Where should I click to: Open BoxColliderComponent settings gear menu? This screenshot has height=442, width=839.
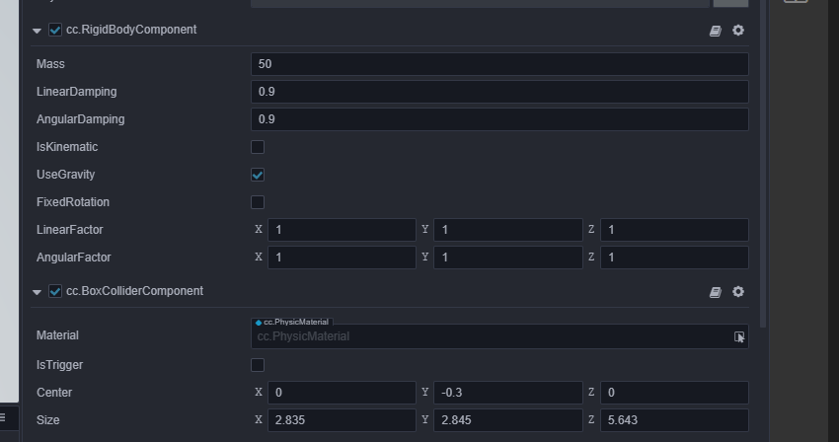click(738, 292)
